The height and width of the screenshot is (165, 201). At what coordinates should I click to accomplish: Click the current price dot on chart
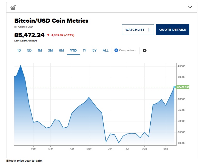174,87
